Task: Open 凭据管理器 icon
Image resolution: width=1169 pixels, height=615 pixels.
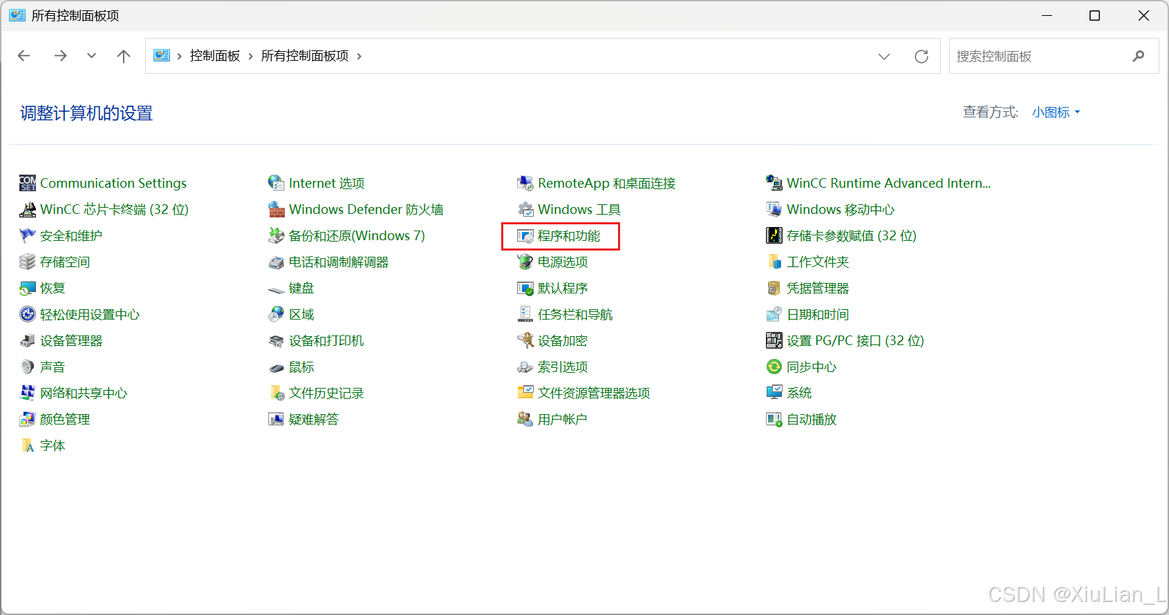Action: point(774,288)
